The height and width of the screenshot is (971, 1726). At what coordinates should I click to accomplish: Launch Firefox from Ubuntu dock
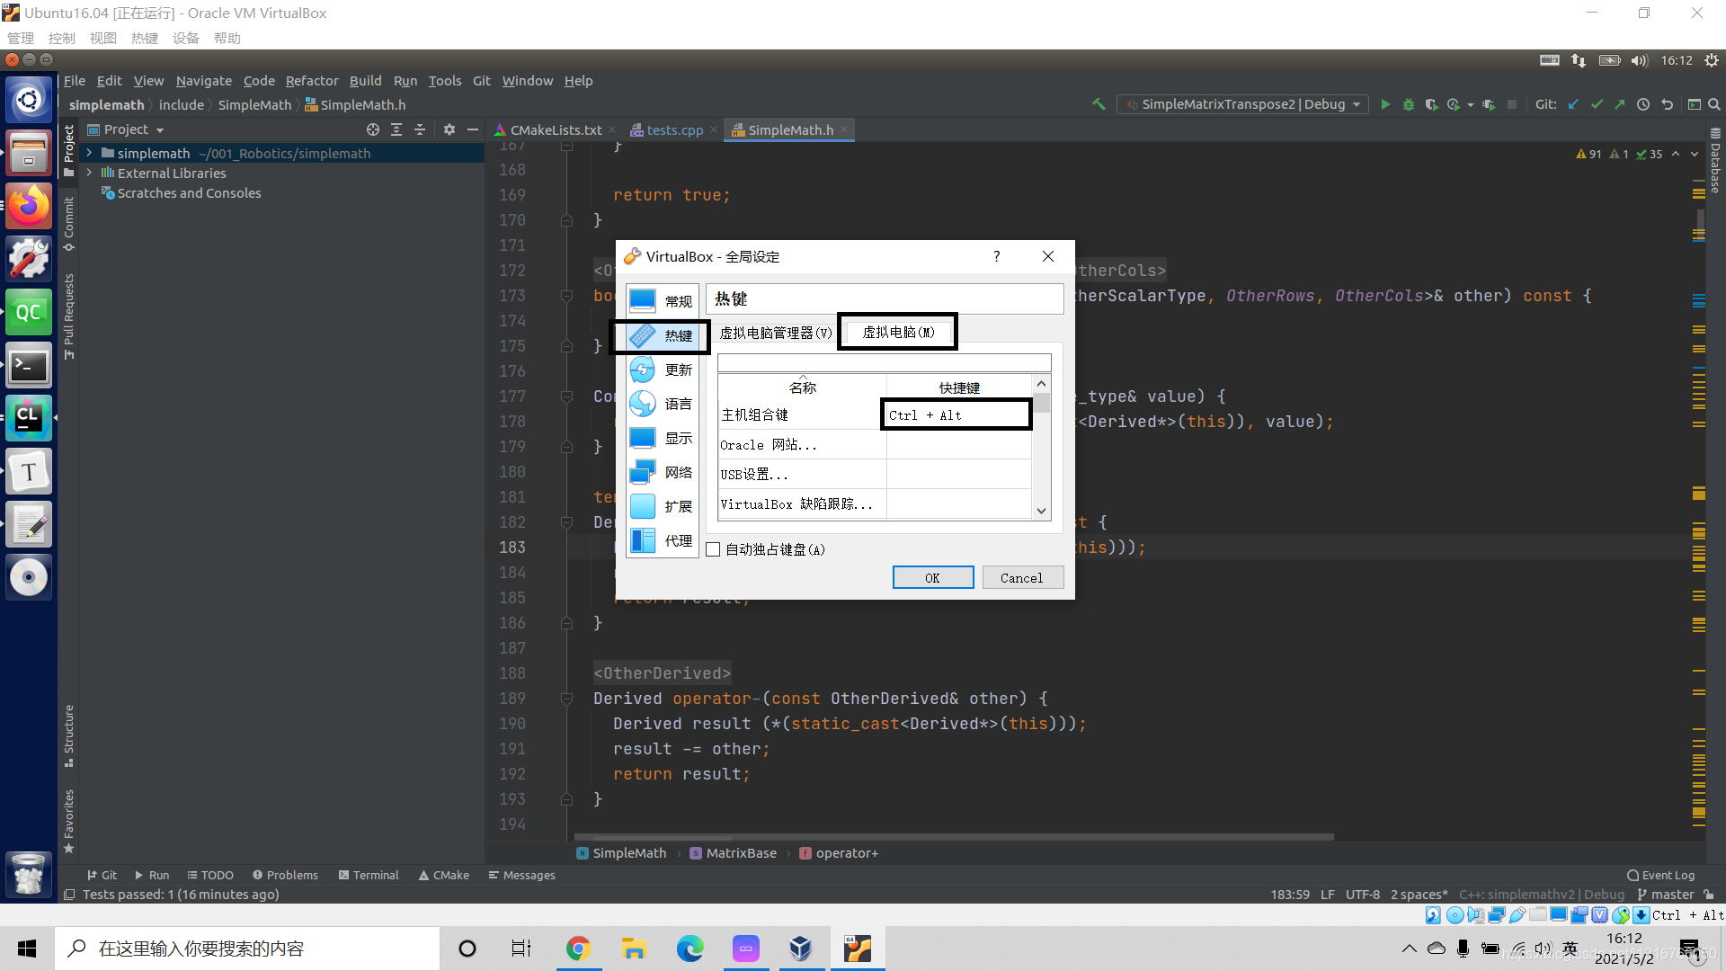coord(29,206)
